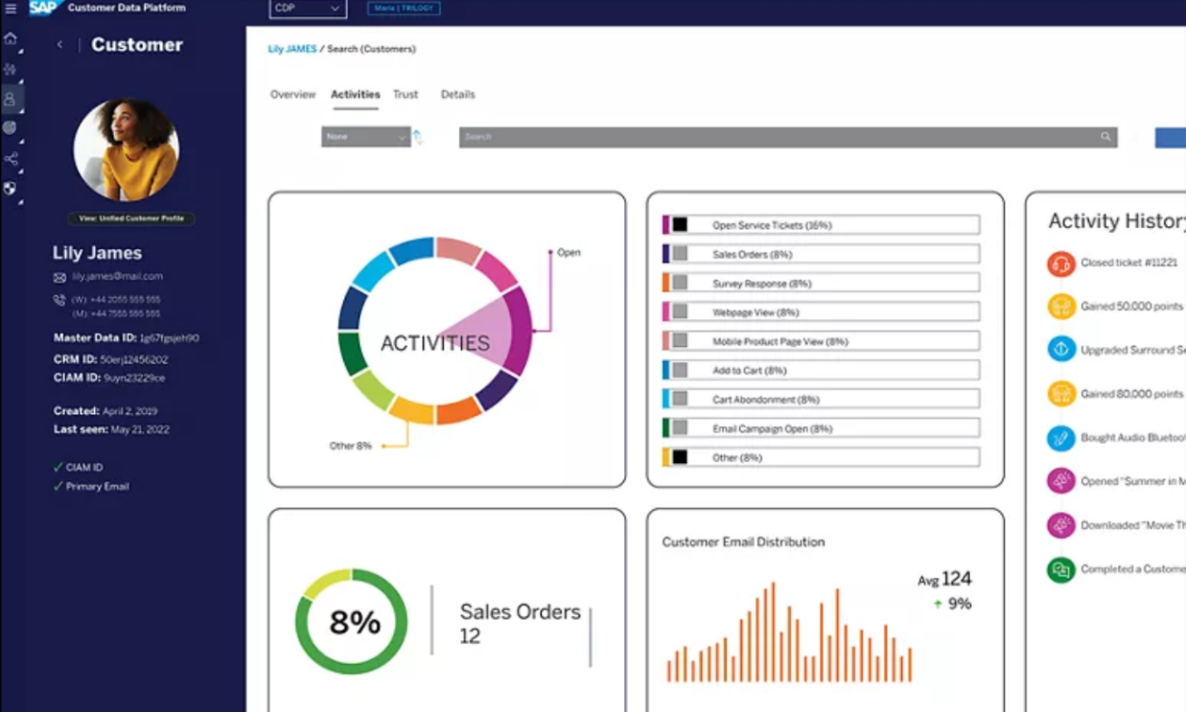Viewport: 1186px width, 712px height.
Task: Open the Downloaded "Movie" campaign icon
Action: (1060, 525)
